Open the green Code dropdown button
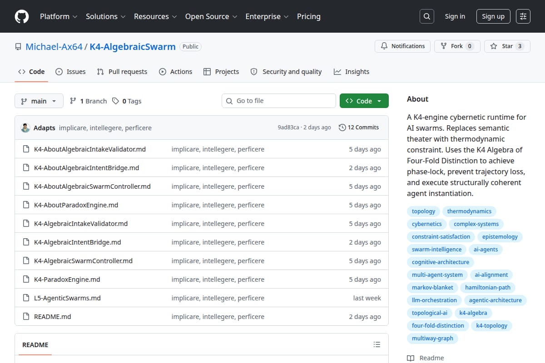 coord(364,101)
